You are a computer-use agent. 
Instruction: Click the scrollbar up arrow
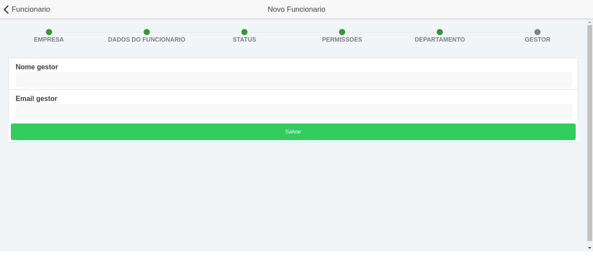pos(590,22)
